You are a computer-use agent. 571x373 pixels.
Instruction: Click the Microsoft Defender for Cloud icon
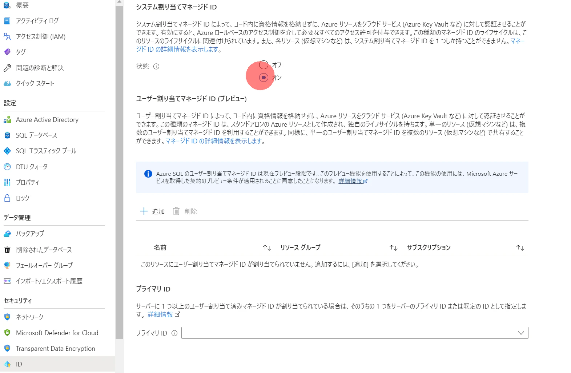[7, 333]
